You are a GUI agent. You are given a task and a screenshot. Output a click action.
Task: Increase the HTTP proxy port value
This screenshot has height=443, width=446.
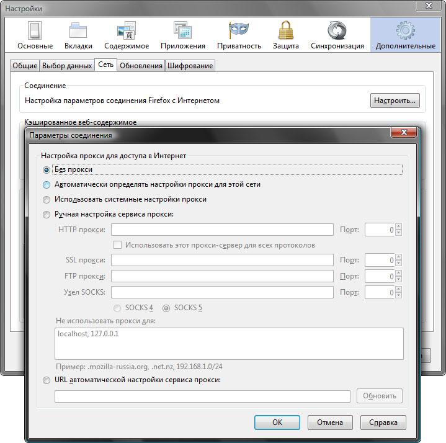398,226
